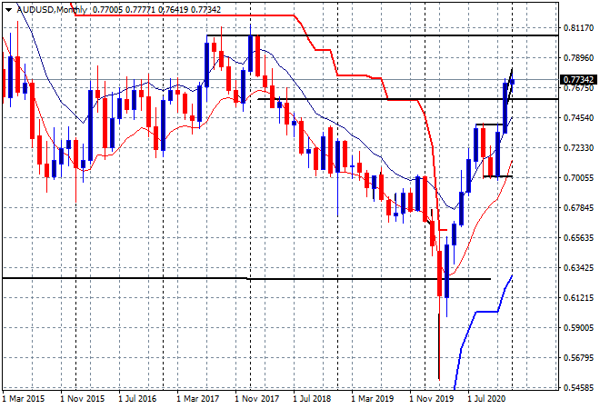Click the 1 Nov 2017 date label
Screen dimensions: 600x409
[x=256, y=399]
